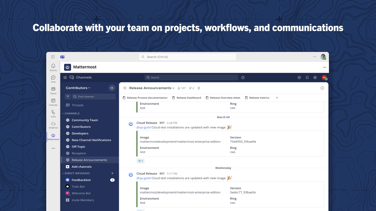Open the pinned messages icon showing 2
Screen dimensions: 376x211
tap(191, 88)
